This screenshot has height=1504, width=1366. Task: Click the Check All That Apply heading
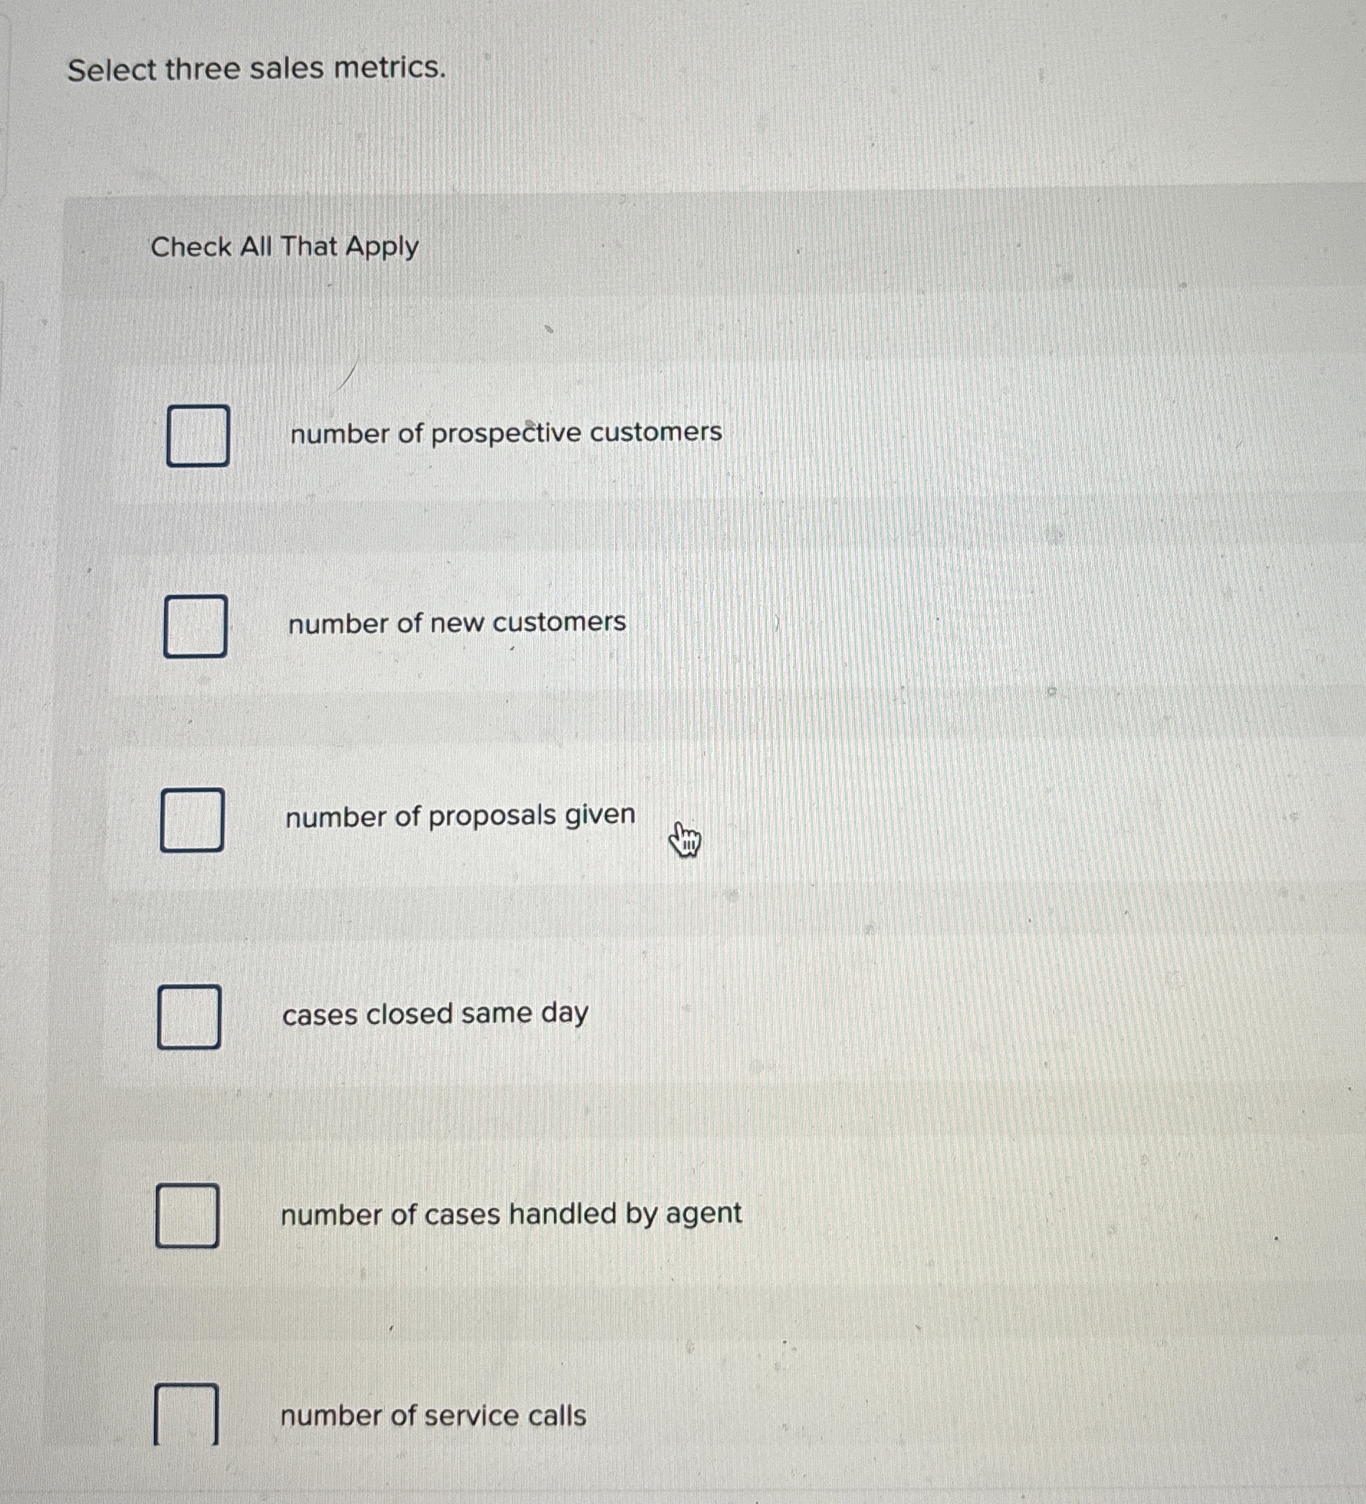(285, 248)
